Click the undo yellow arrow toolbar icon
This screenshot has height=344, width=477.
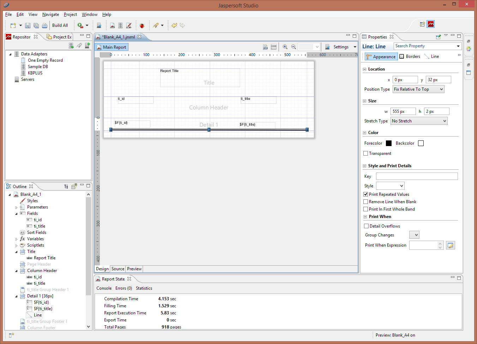(x=174, y=25)
